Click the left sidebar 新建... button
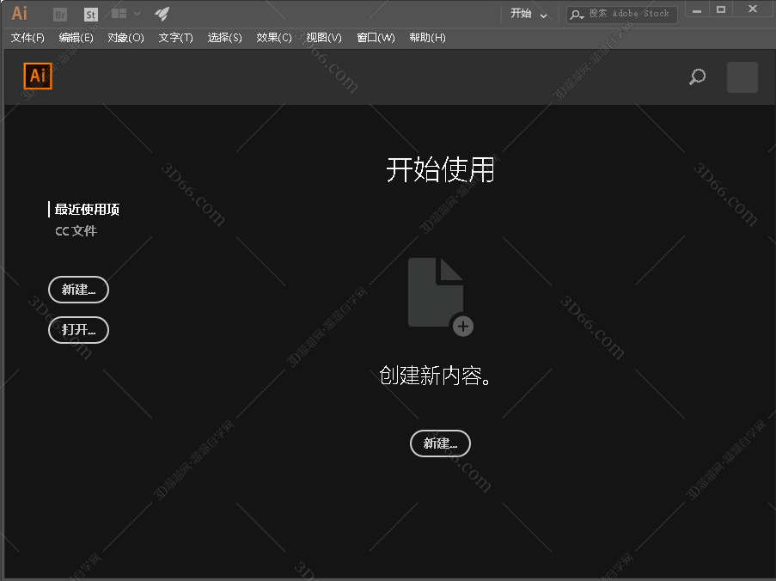 [x=78, y=290]
